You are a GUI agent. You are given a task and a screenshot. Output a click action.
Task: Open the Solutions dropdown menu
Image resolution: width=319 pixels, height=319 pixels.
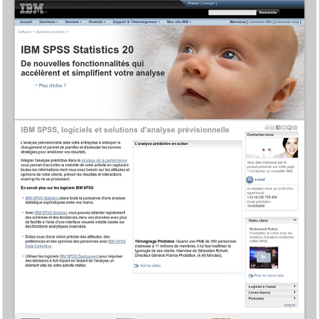coord(48,22)
